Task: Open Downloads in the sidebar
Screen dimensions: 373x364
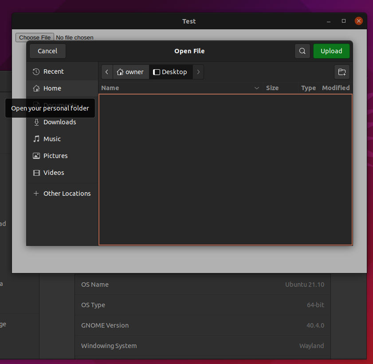Action: click(x=63, y=122)
